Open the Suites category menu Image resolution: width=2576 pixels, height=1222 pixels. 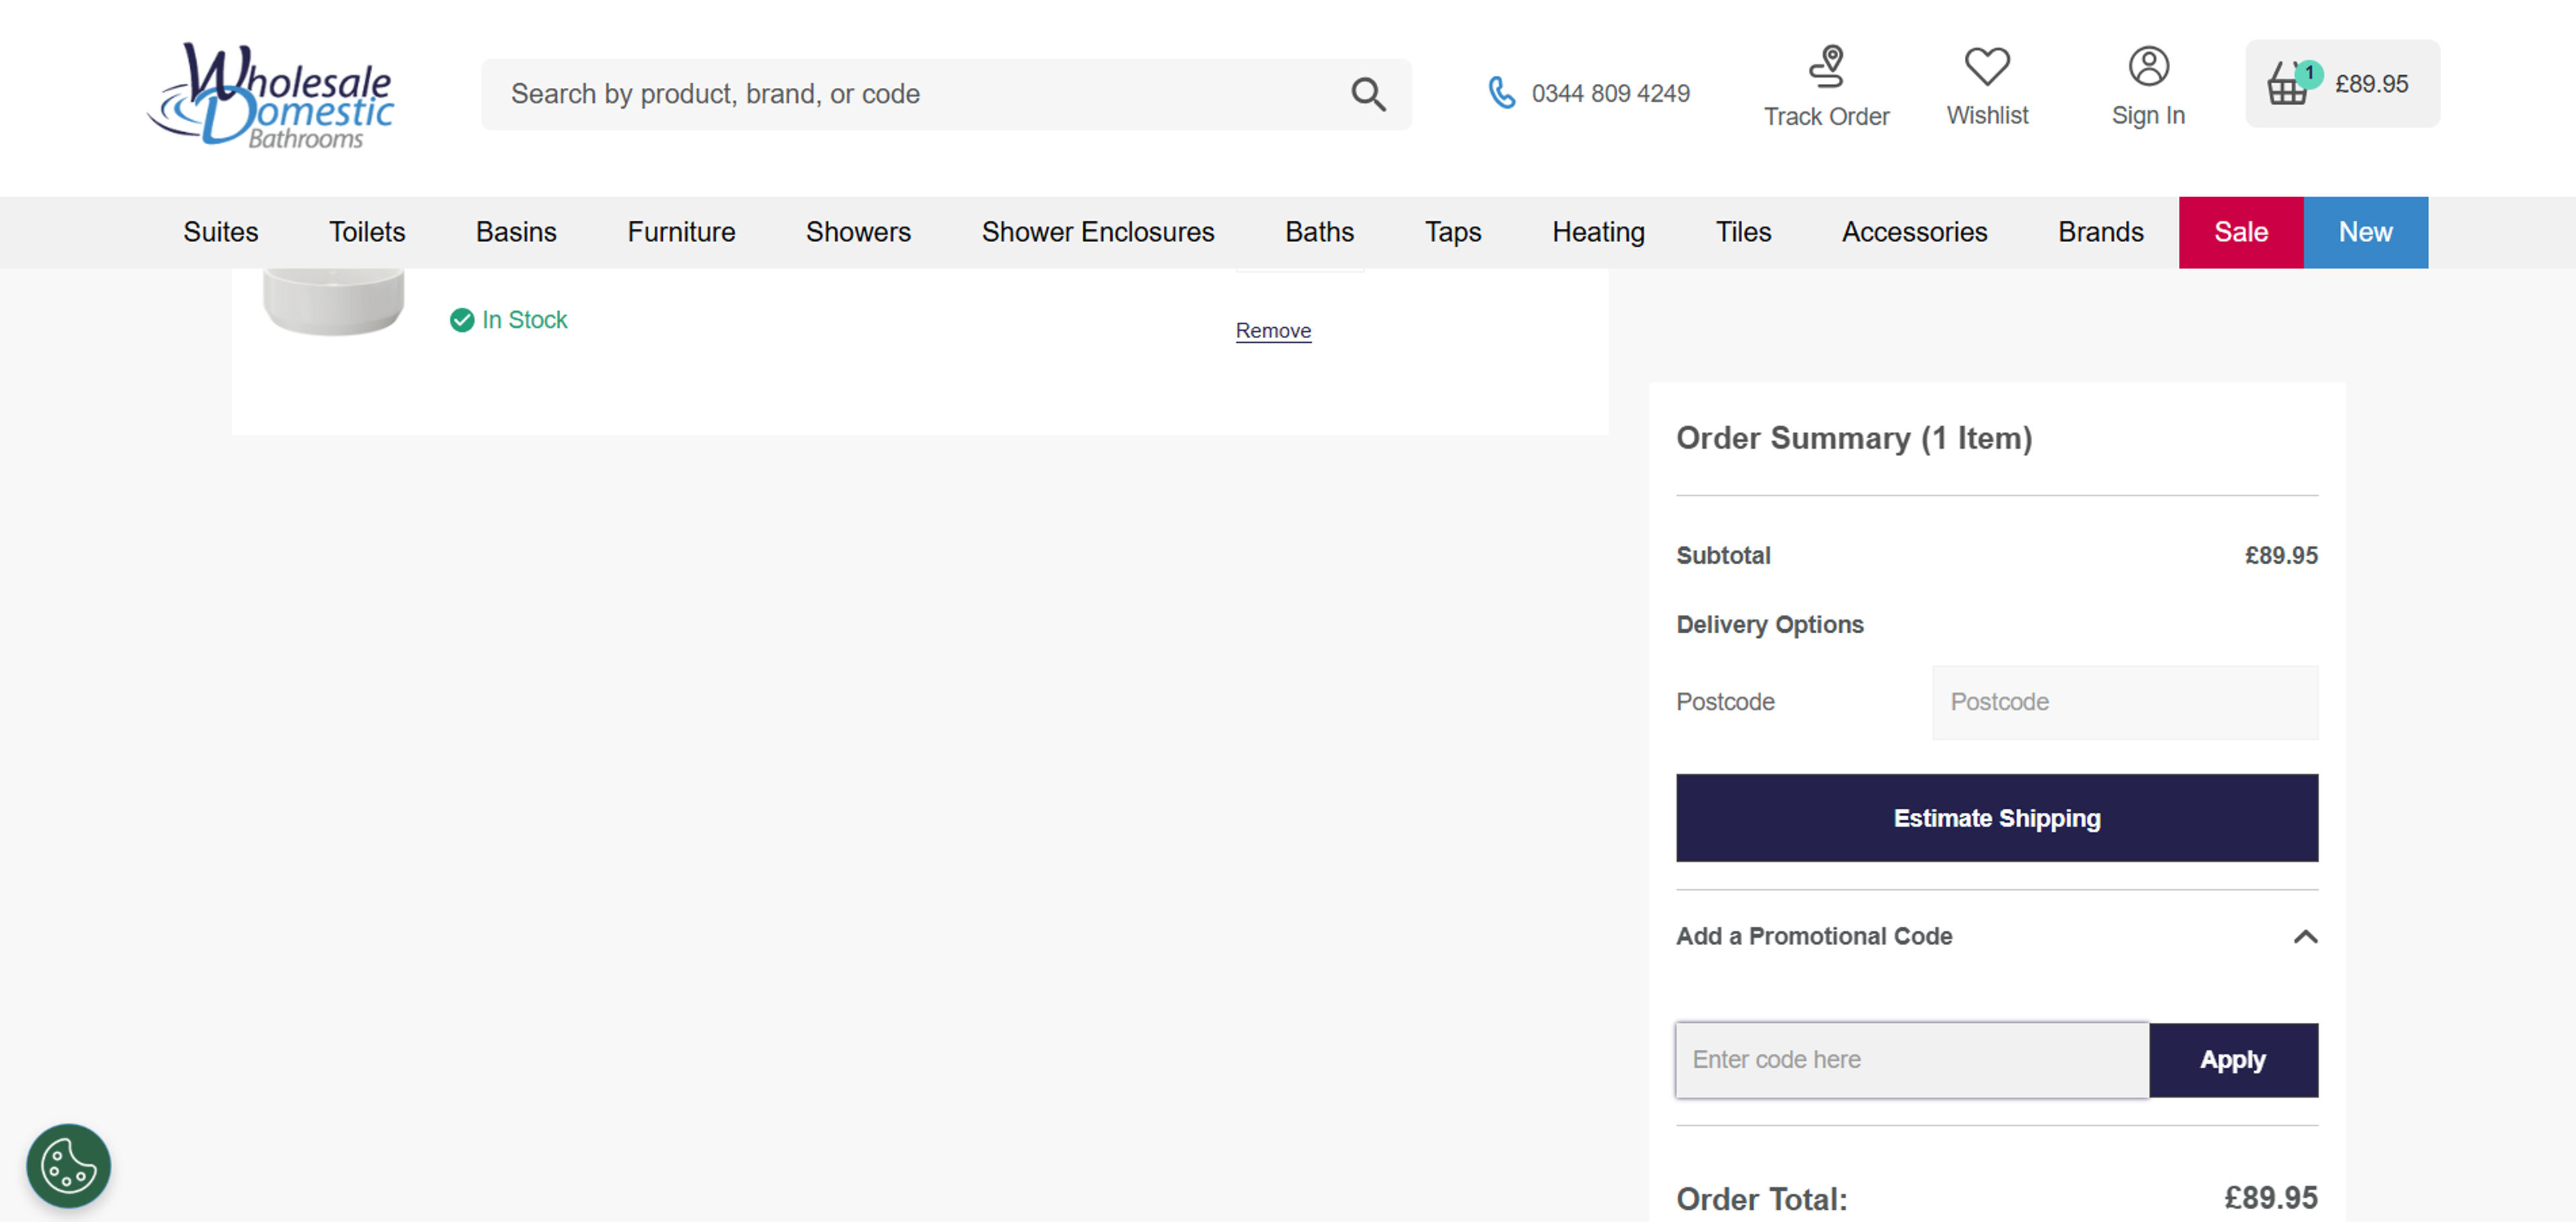point(220,232)
